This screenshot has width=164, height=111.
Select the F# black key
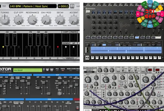tap(30, 39)
